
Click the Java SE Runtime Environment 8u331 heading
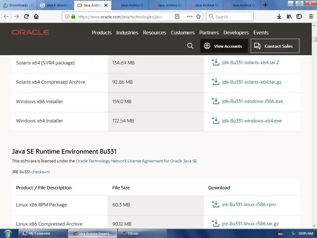(x=64, y=151)
